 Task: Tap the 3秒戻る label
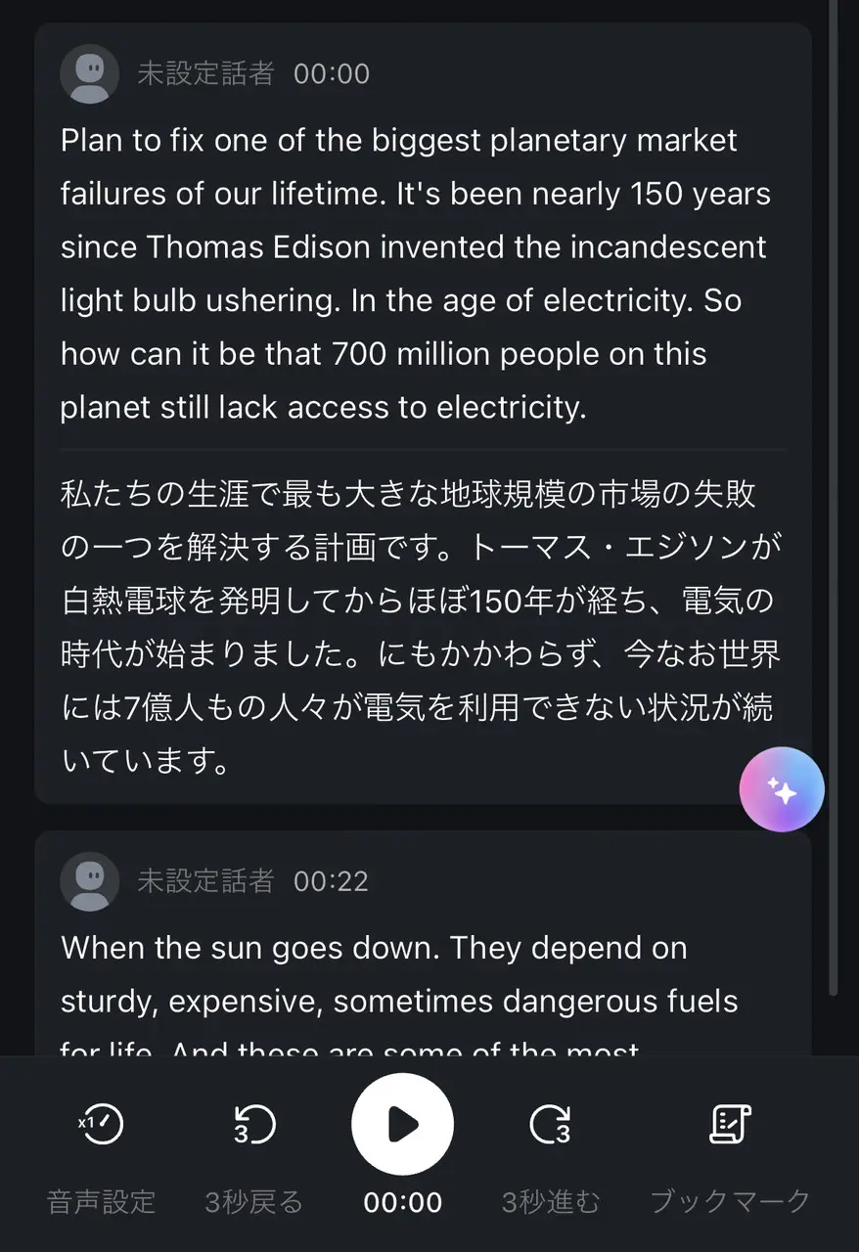(x=254, y=1201)
